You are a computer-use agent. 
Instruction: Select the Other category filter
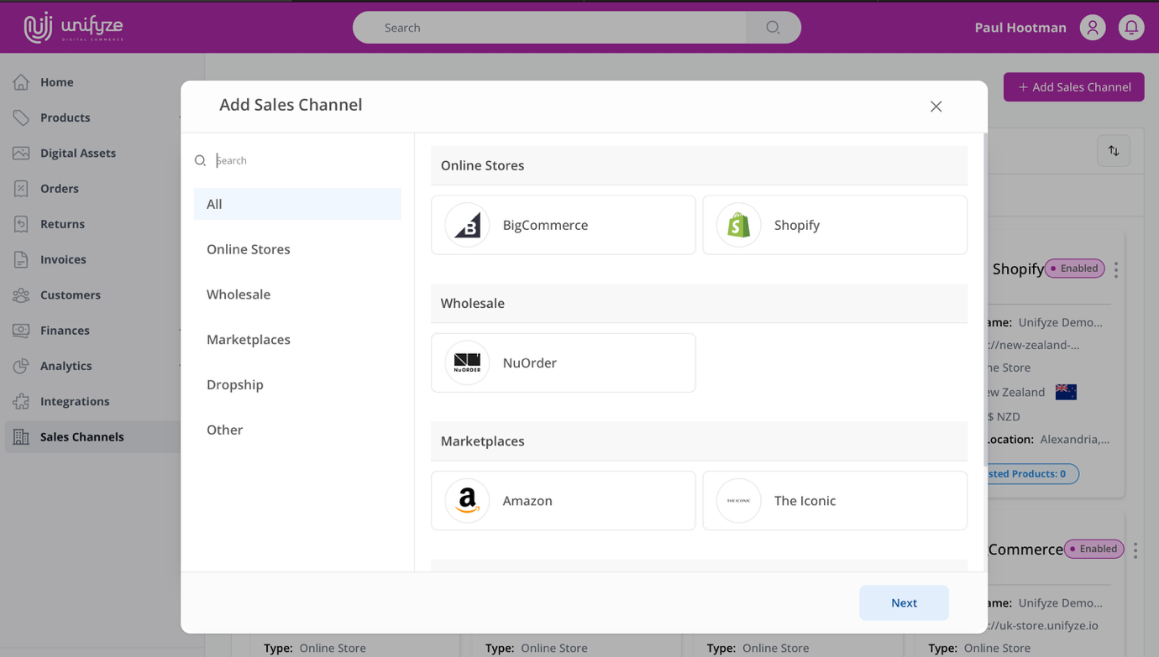[297, 430]
